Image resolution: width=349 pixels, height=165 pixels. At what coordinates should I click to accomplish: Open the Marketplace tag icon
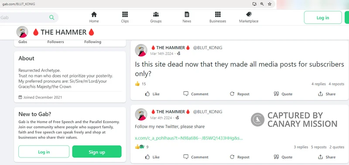click(x=249, y=15)
